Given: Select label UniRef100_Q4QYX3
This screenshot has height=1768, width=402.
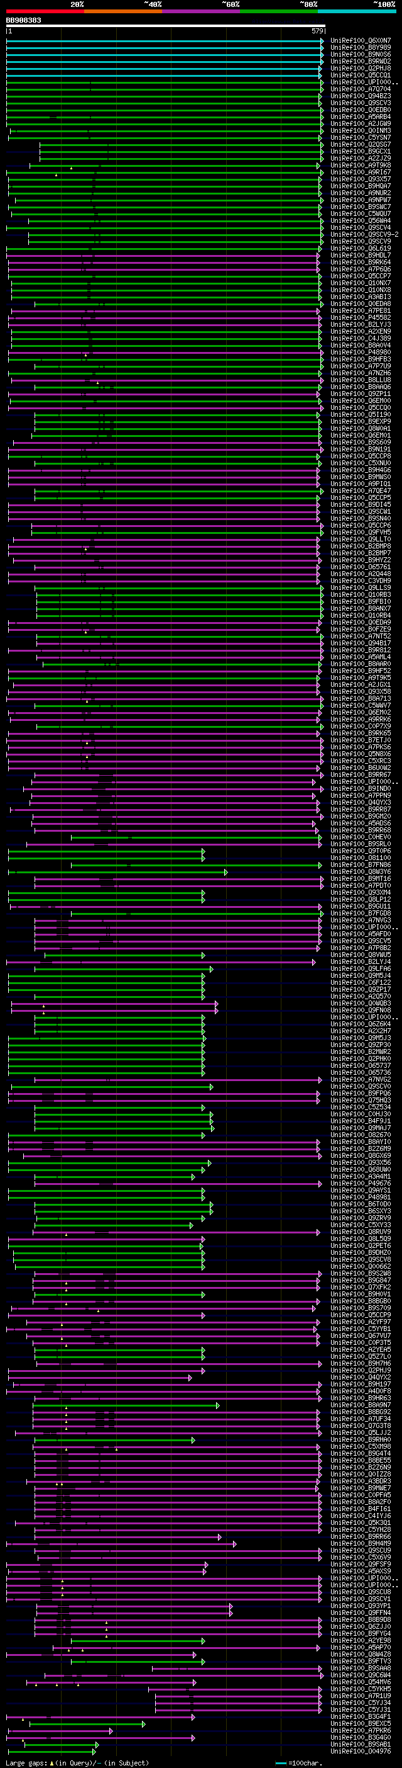Looking at the screenshot, I should [361, 803].
